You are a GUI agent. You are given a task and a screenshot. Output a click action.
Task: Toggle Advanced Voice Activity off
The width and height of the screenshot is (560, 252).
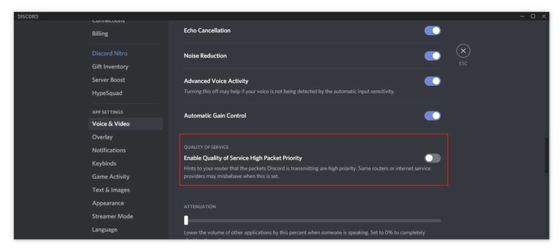(x=433, y=81)
